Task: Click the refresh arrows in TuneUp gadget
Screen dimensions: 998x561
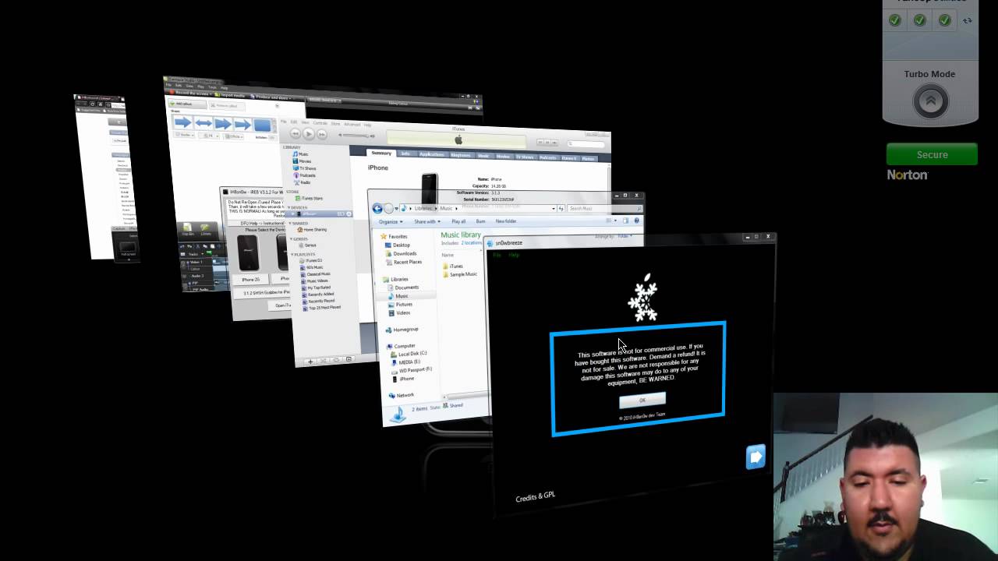Action: point(968,21)
